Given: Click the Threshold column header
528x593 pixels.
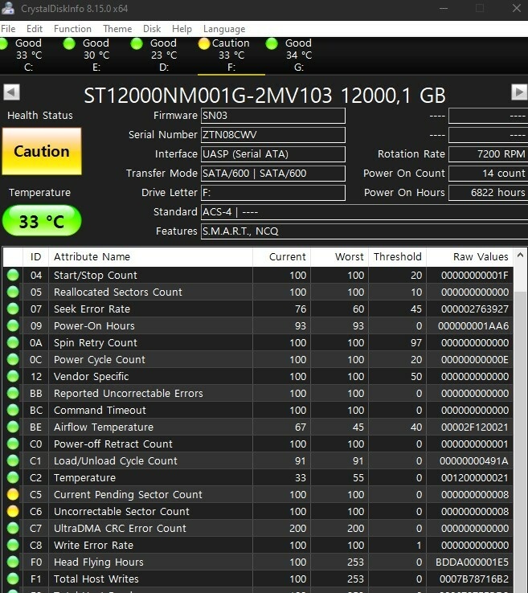Looking at the screenshot, I should pyautogui.click(x=397, y=257).
